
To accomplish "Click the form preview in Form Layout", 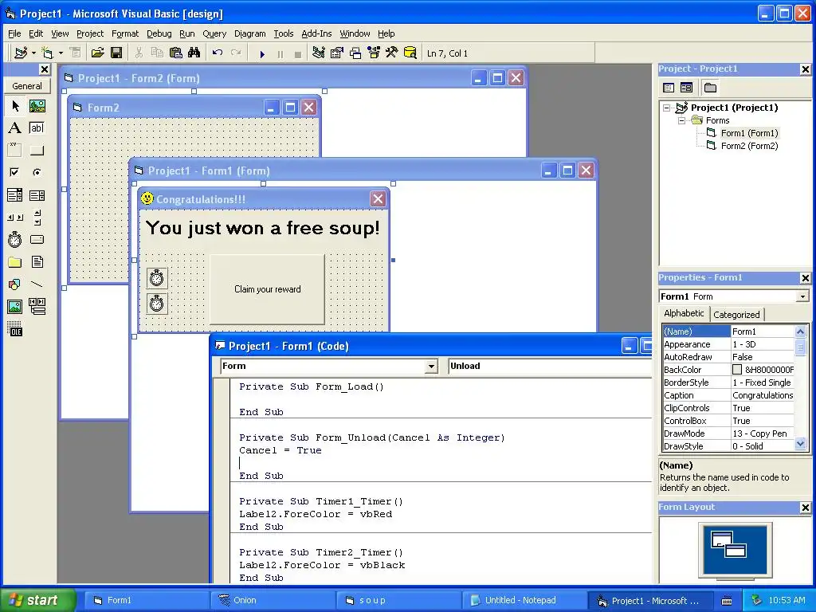I will (735, 550).
